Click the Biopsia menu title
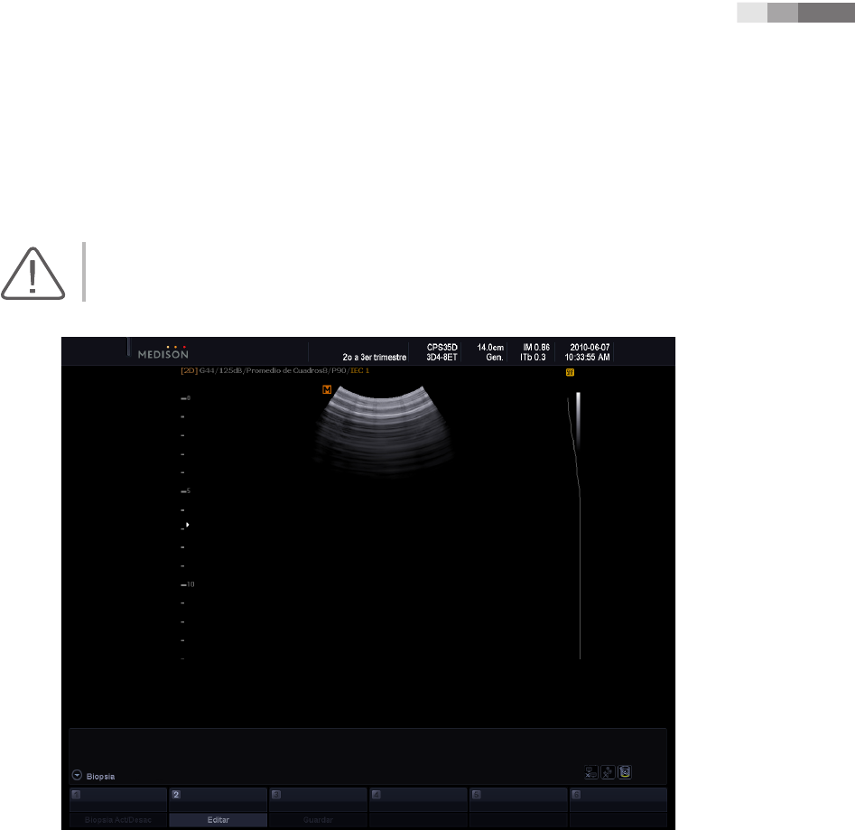Image resolution: width=855 pixels, height=830 pixels. click(100, 776)
